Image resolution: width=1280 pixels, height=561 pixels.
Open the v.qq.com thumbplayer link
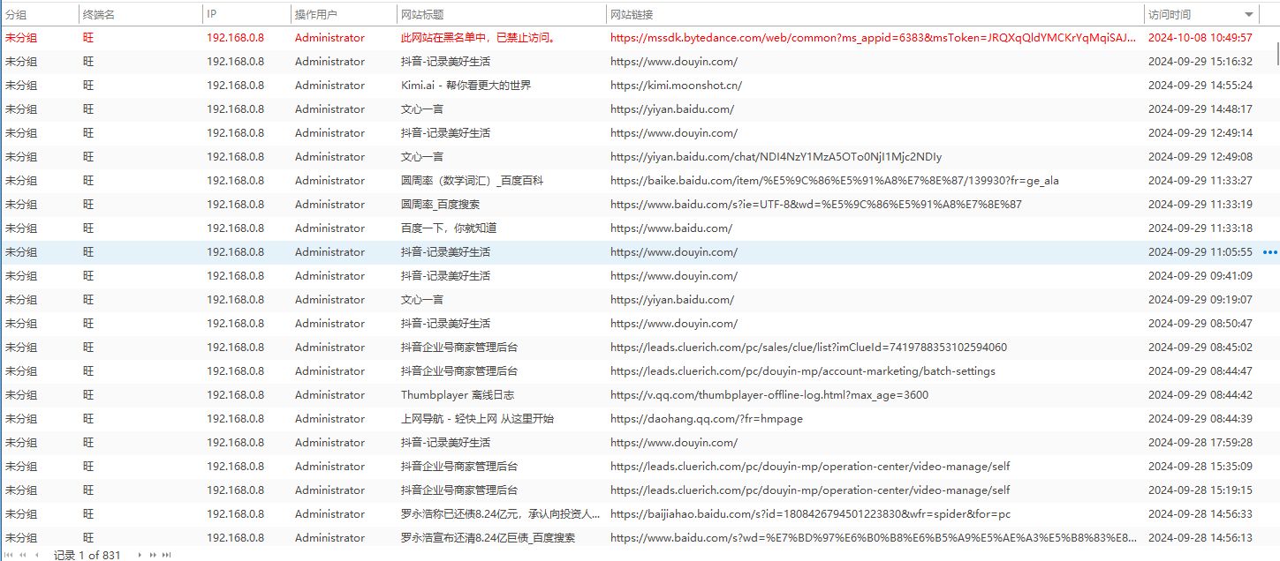(x=769, y=395)
